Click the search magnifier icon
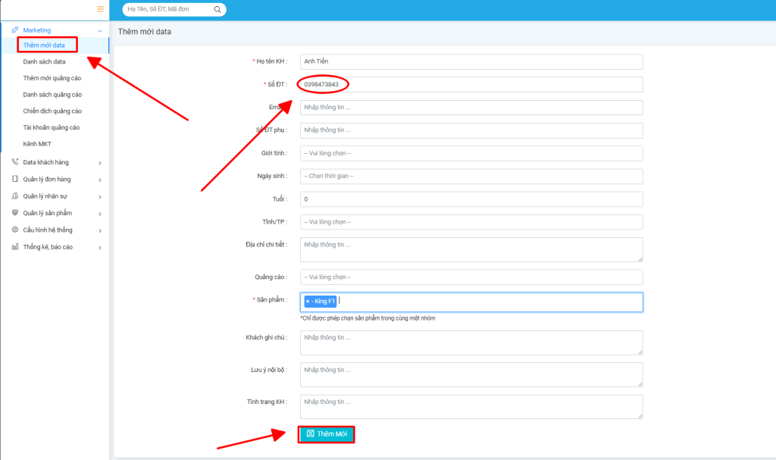The image size is (776, 460). tap(217, 10)
